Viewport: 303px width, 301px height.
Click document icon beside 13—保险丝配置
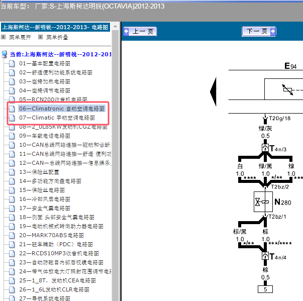pyautogui.click(x=12, y=172)
